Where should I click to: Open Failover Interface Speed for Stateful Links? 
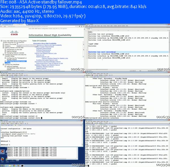(55, 58)
